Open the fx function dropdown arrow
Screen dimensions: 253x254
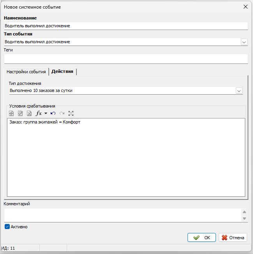[x=46, y=114]
